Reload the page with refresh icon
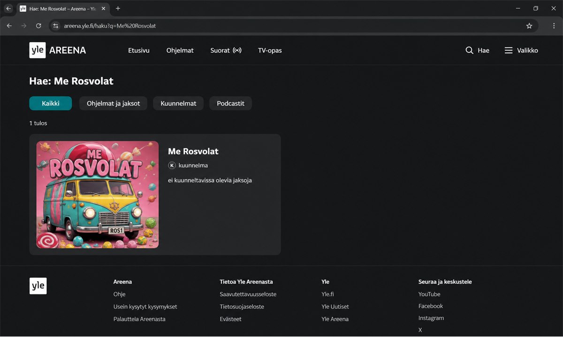 pyautogui.click(x=38, y=26)
